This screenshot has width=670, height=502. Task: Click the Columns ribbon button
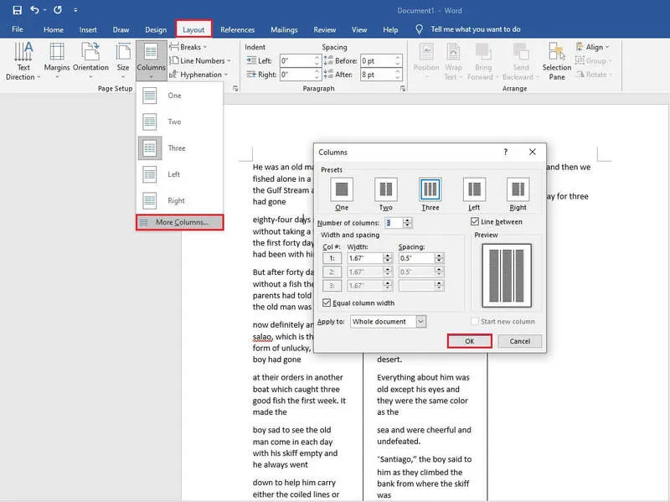coord(152,61)
